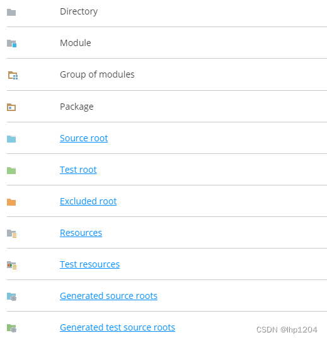Click the Test resources folder icon
Image resolution: width=327 pixels, height=340 pixels.
pyautogui.click(x=12, y=265)
